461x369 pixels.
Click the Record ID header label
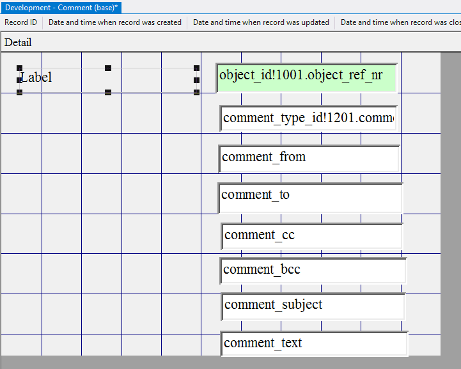(x=21, y=22)
